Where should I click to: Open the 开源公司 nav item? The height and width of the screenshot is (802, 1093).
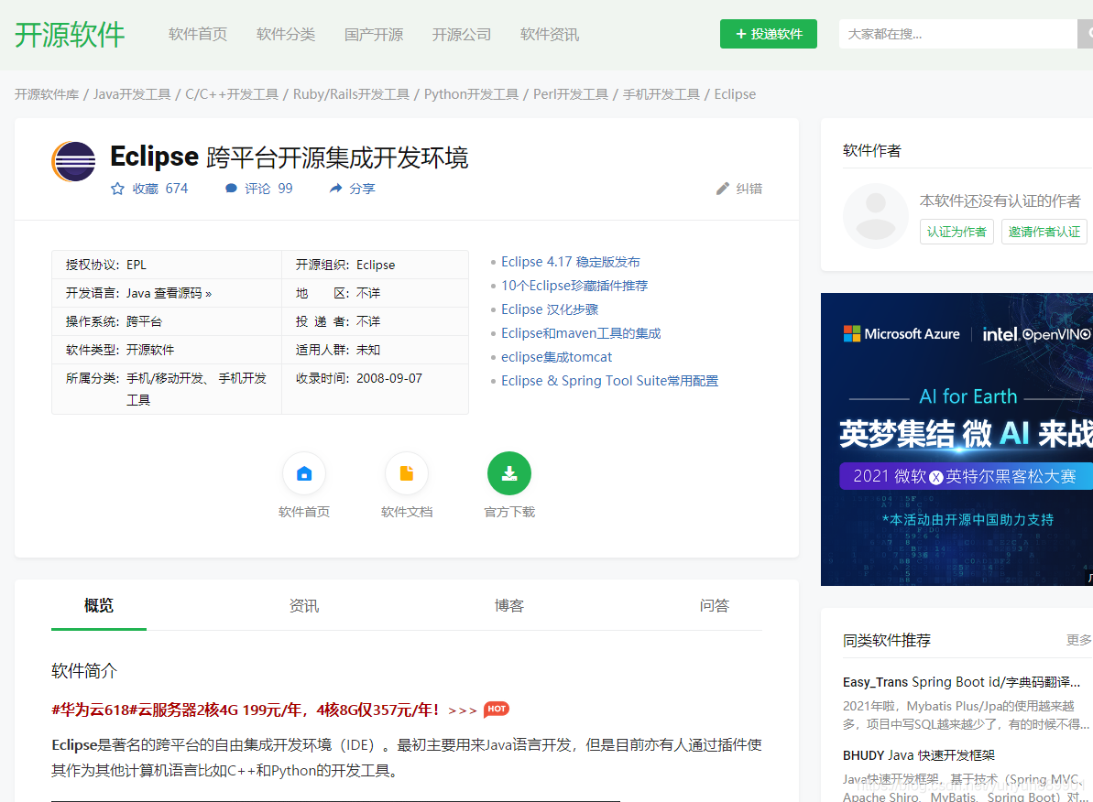[462, 34]
